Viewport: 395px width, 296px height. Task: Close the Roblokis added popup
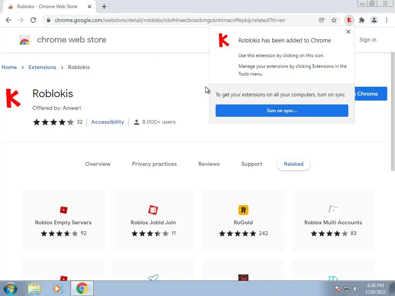[348, 32]
